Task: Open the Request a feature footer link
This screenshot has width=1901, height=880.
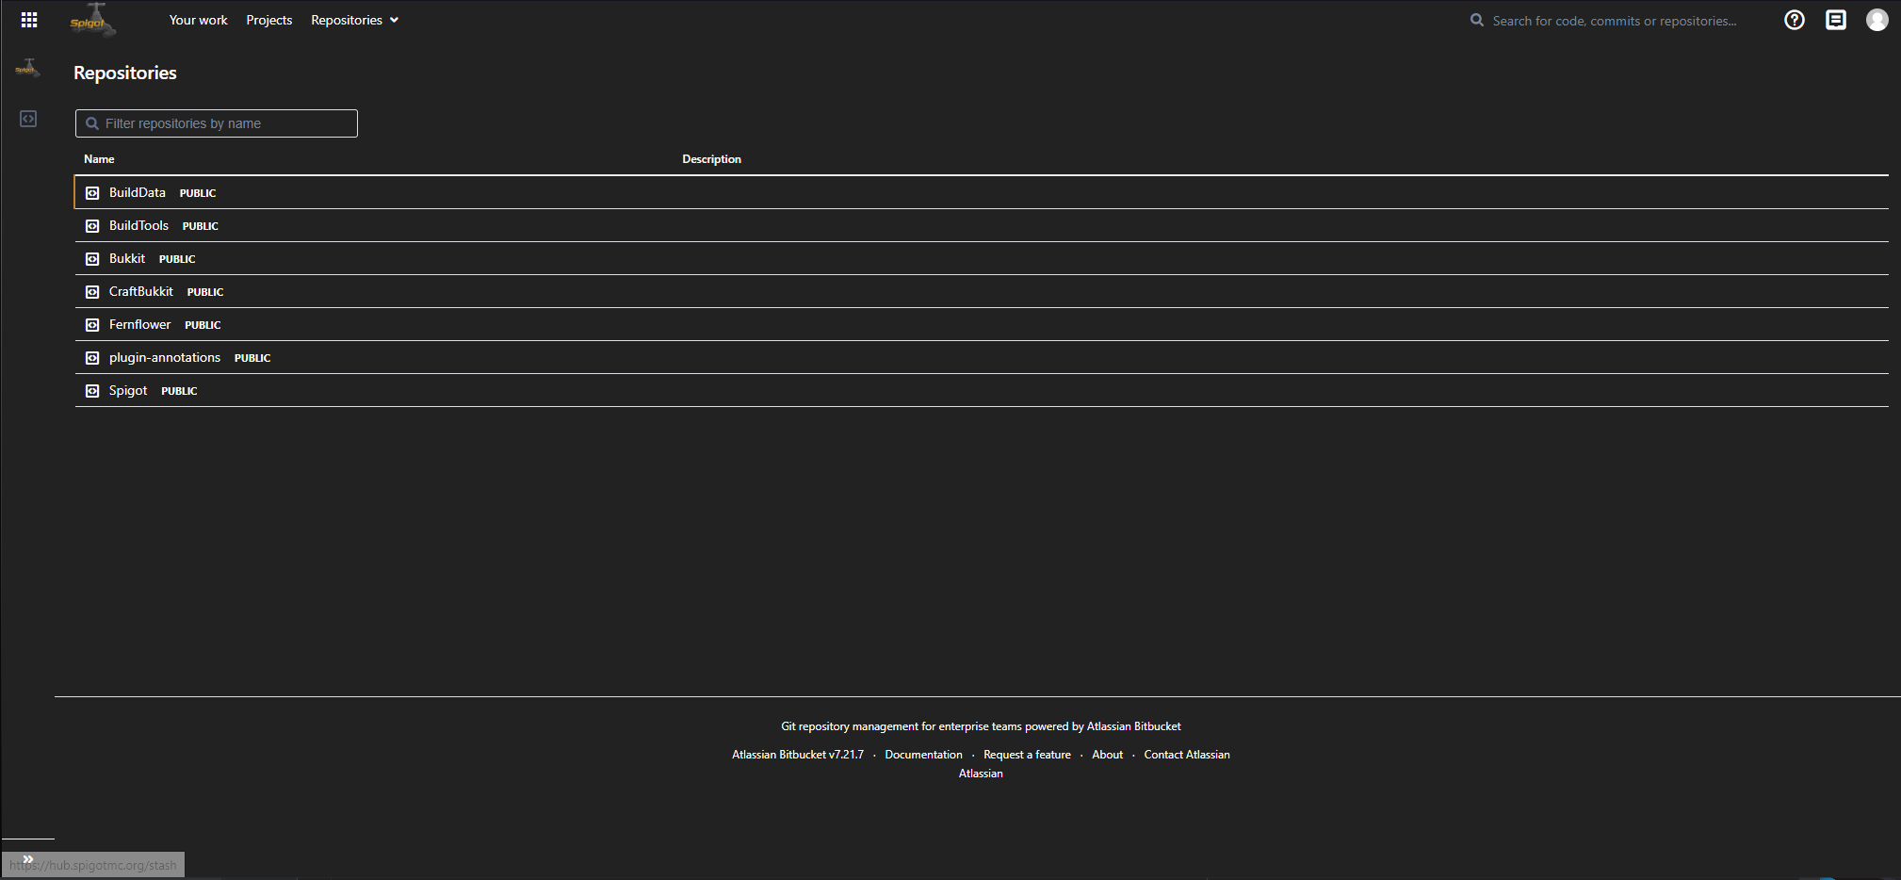Action: pos(1028,755)
